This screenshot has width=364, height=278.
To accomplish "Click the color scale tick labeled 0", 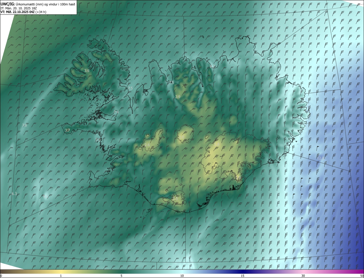I will click(1, 276).
